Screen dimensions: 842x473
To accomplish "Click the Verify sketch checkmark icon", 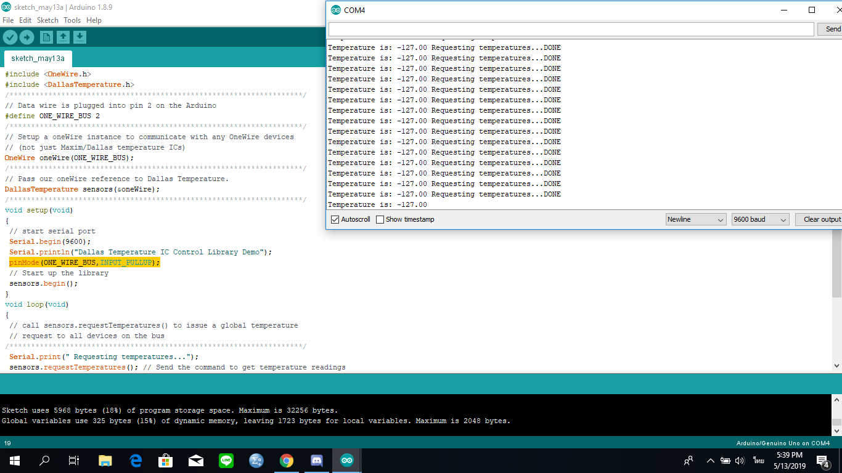I will tap(10, 38).
